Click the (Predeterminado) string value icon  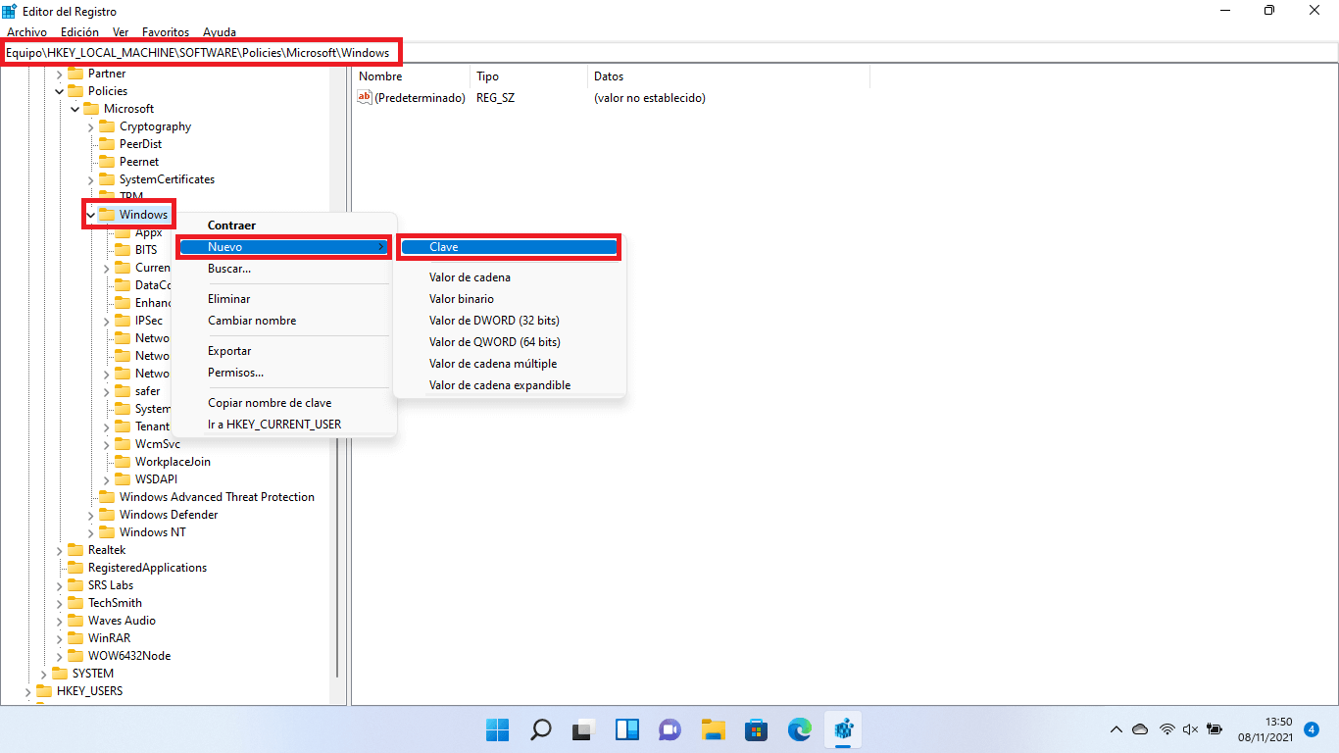coord(365,97)
